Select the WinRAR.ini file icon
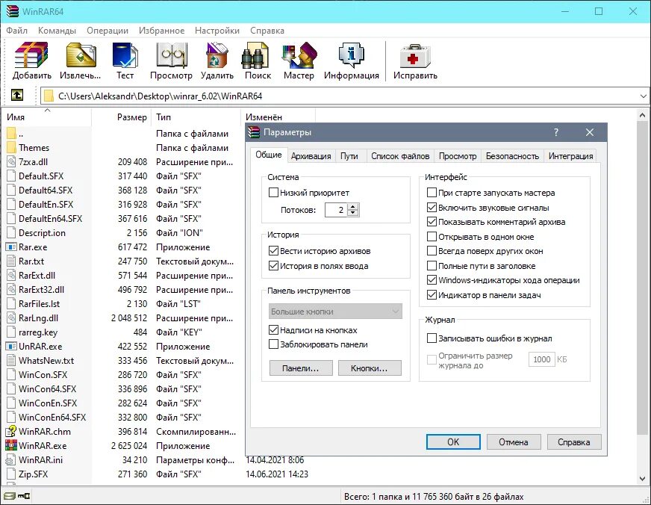The height and width of the screenshot is (505, 651). 11,460
